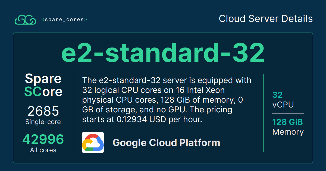Click the All cores caption
326x171 pixels.
click(x=43, y=150)
